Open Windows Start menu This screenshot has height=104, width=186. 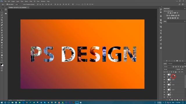tap(2, 103)
